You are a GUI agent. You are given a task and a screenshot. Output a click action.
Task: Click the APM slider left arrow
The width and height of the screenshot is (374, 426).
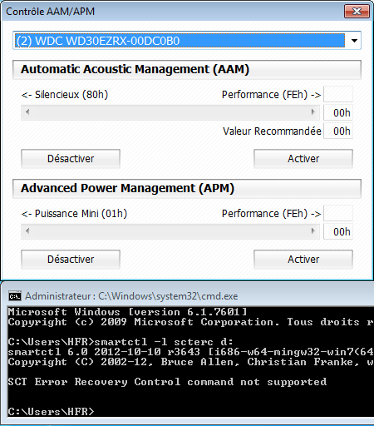27,231
